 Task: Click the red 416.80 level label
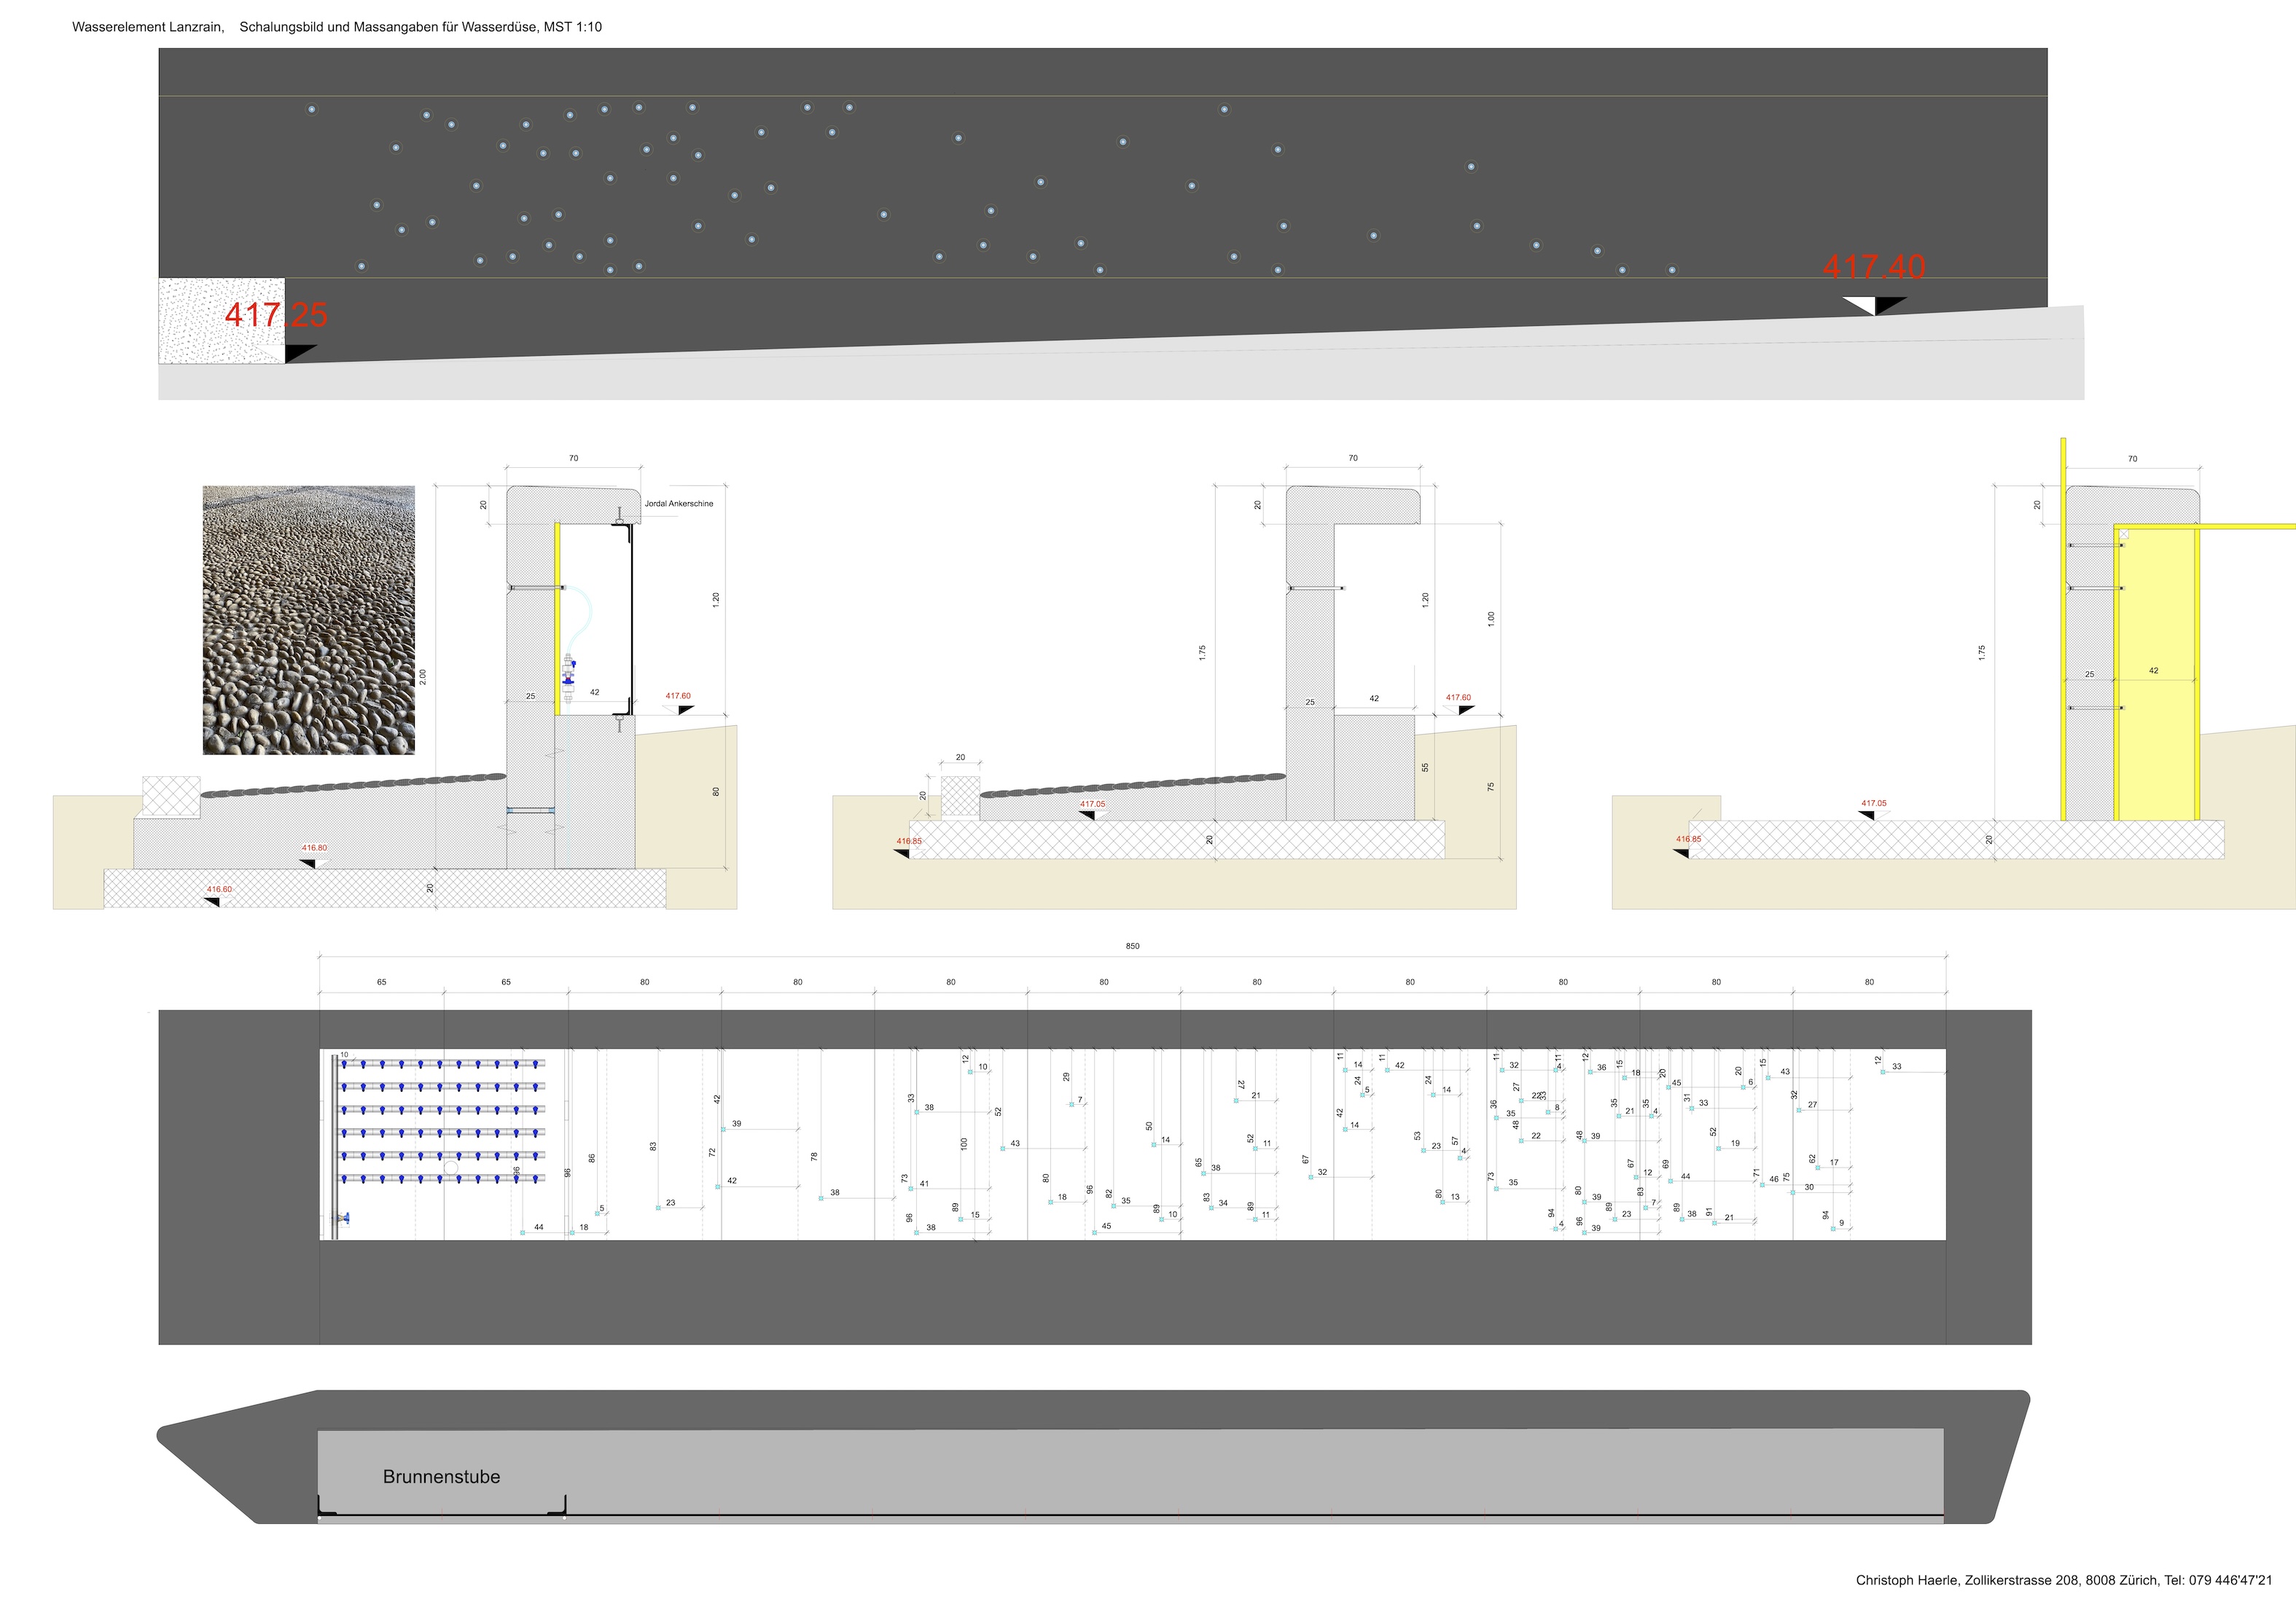[x=314, y=848]
